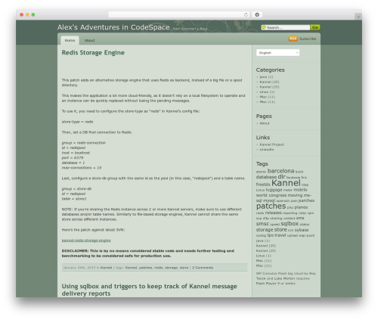Viewport: 378px width, 320px height.
Task: Select the mysql tag
Action: click(x=269, y=200)
